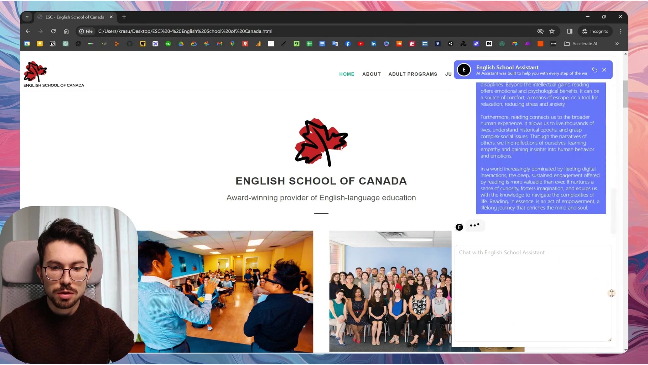
Task: Click the page vertical scrollbar thumb
Action: click(x=625, y=94)
